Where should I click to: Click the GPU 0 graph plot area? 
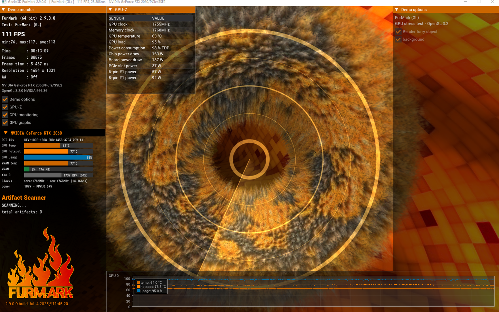[x=313, y=291]
